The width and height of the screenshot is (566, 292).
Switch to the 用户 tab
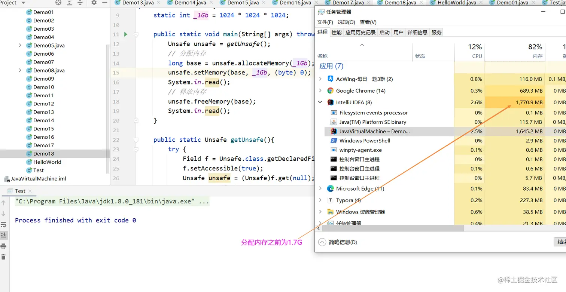(399, 33)
